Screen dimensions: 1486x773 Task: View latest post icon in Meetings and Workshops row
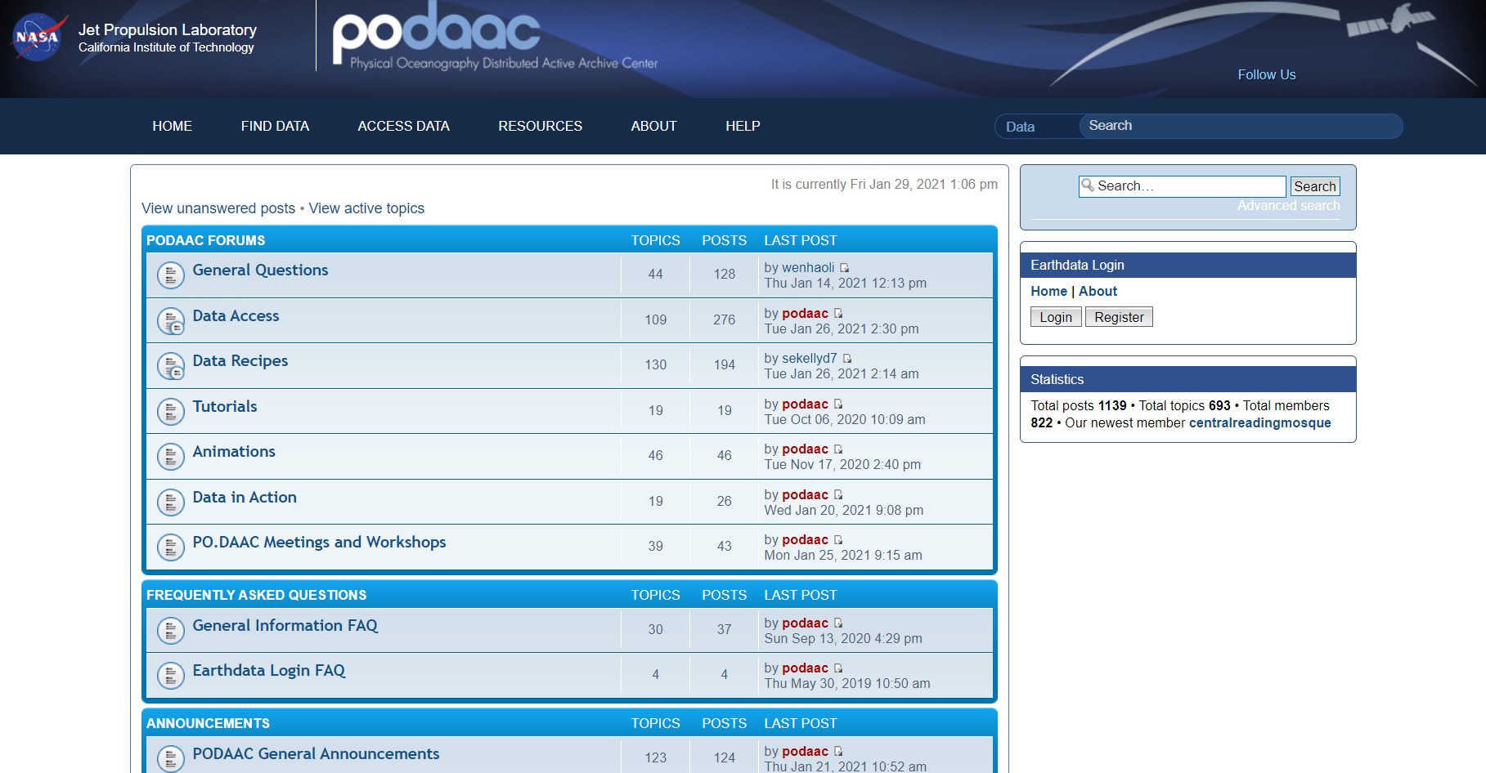coord(838,540)
